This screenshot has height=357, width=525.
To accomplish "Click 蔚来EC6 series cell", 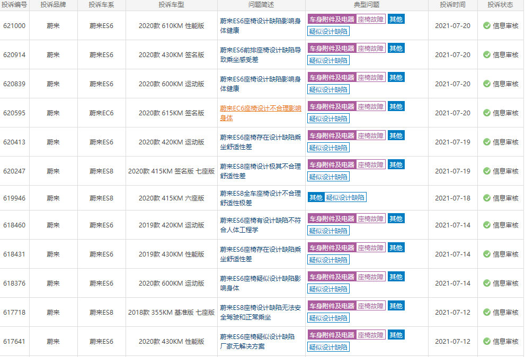I will pos(102,113).
